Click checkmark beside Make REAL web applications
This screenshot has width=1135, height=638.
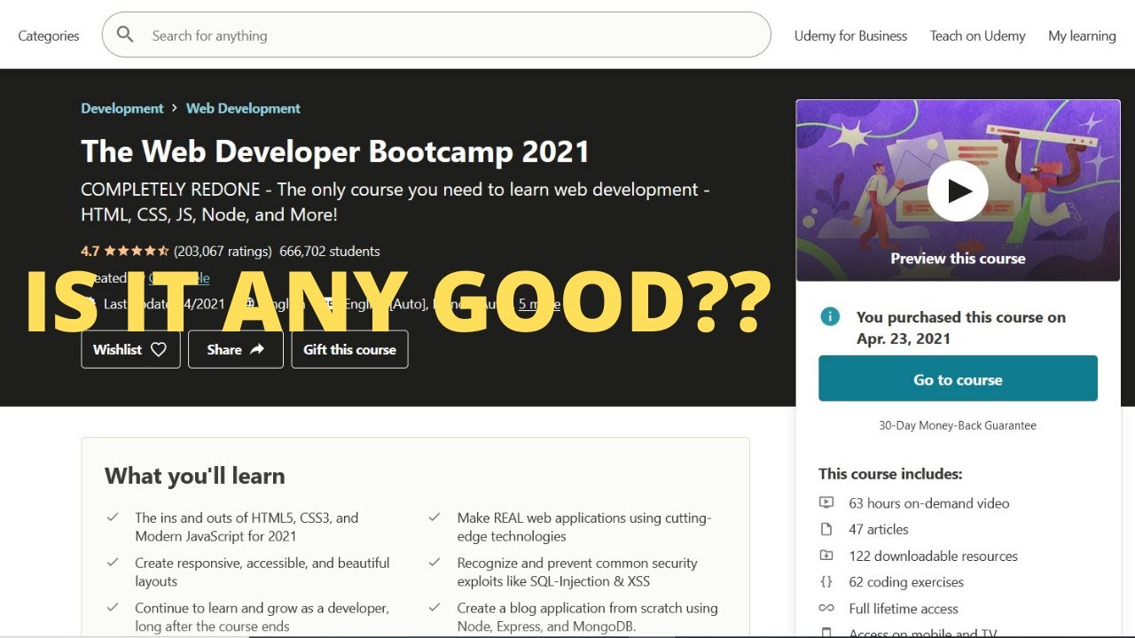(x=434, y=517)
